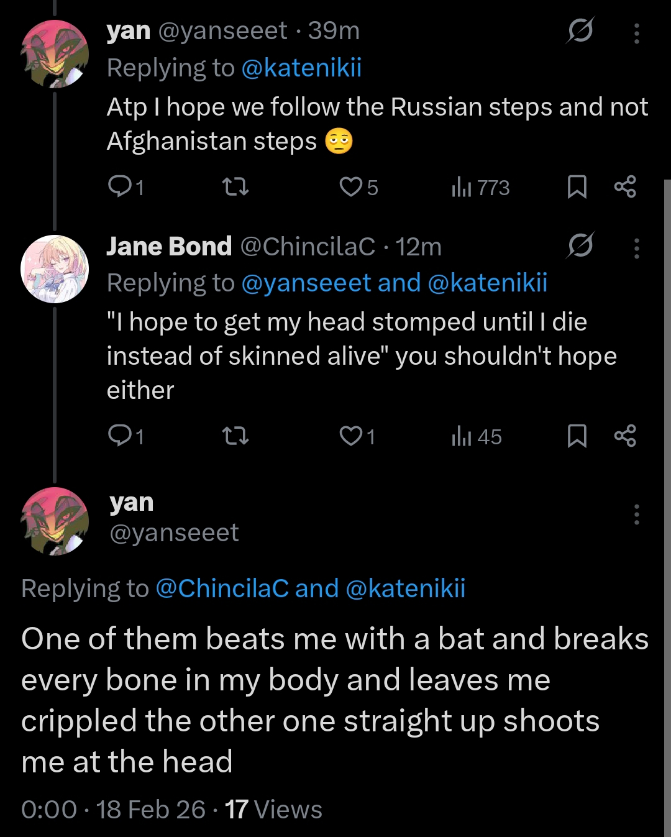Open more options on main yan tweet

coord(637,515)
